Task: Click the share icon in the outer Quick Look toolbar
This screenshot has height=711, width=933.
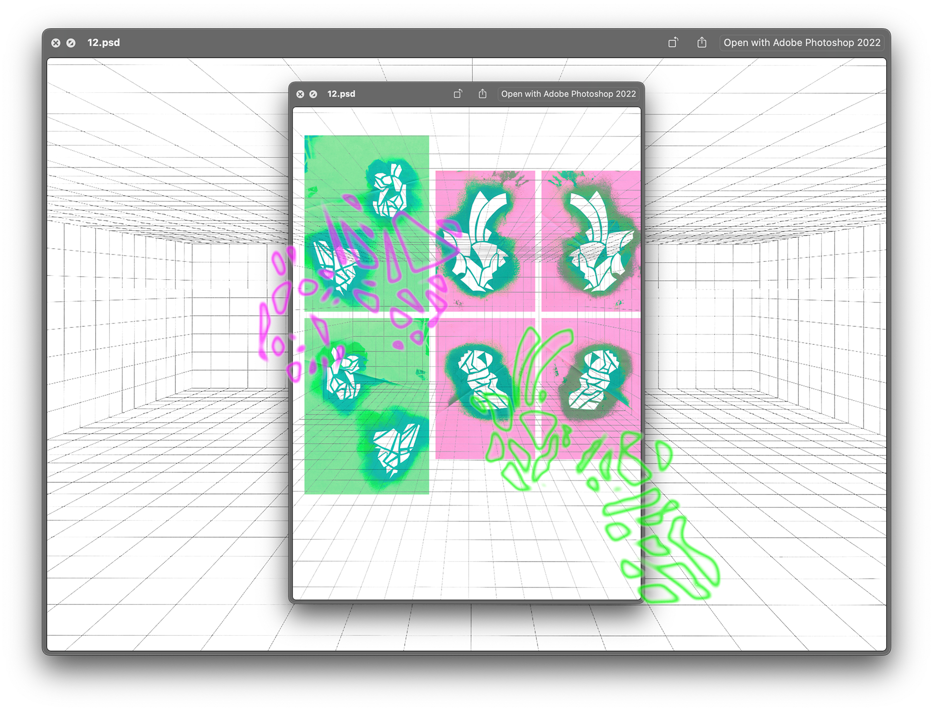Action: pyautogui.click(x=702, y=43)
